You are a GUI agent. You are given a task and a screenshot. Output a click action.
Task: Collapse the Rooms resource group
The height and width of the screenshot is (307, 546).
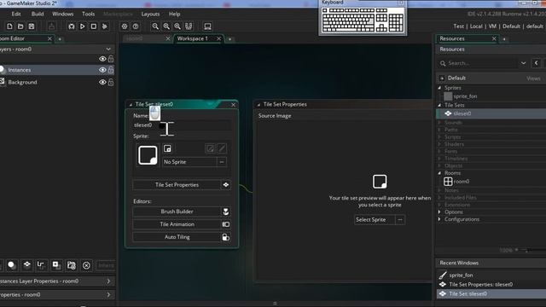439,173
